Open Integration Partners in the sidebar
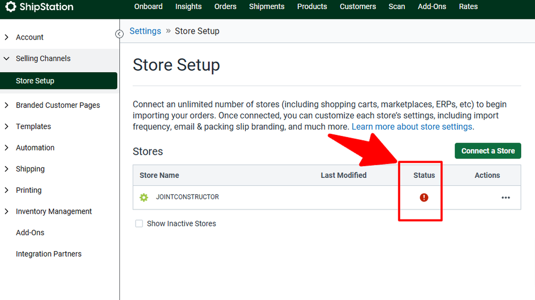The image size is (535, 300). point(49,254)
